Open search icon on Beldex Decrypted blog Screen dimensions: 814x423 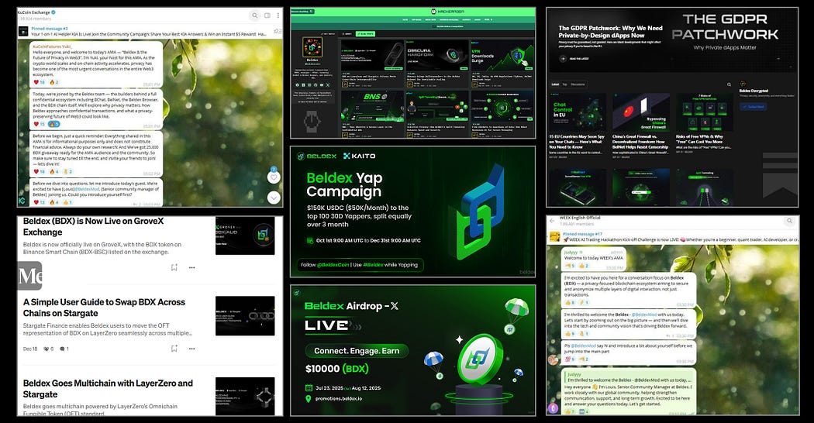coord(729,84)
